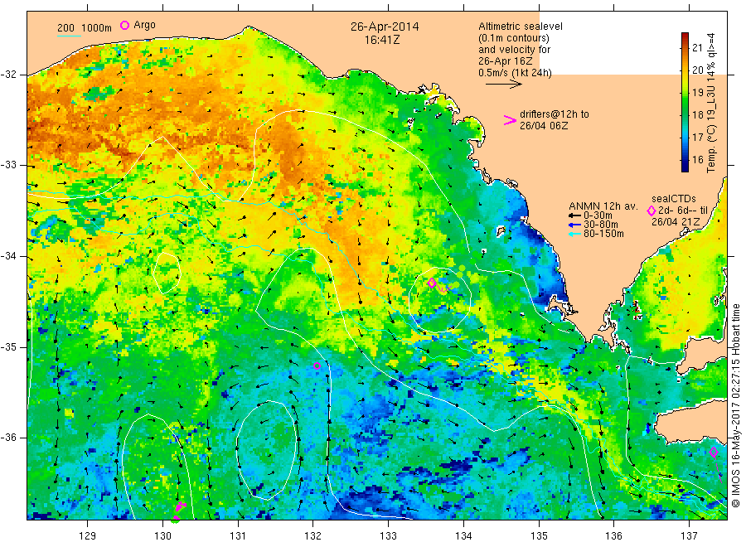Click the 134 longitude axis label
The height and width of the screenshot is (547, 746).
[463, 536]
